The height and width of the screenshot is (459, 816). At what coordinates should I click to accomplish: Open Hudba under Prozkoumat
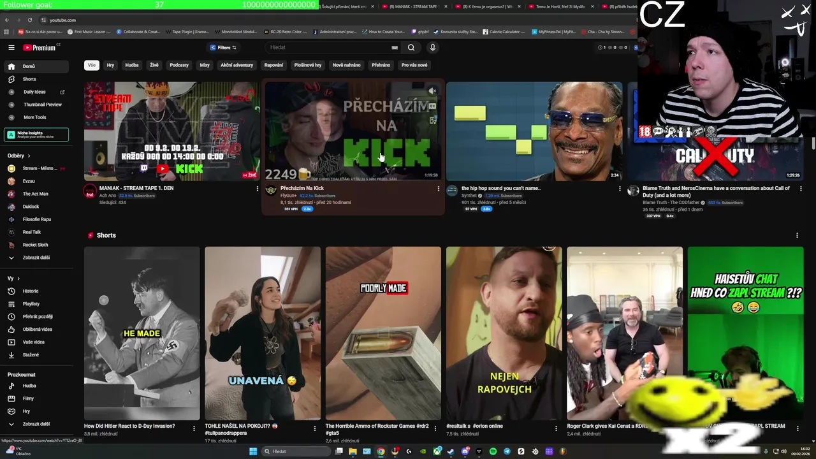(x=36, y=386)
